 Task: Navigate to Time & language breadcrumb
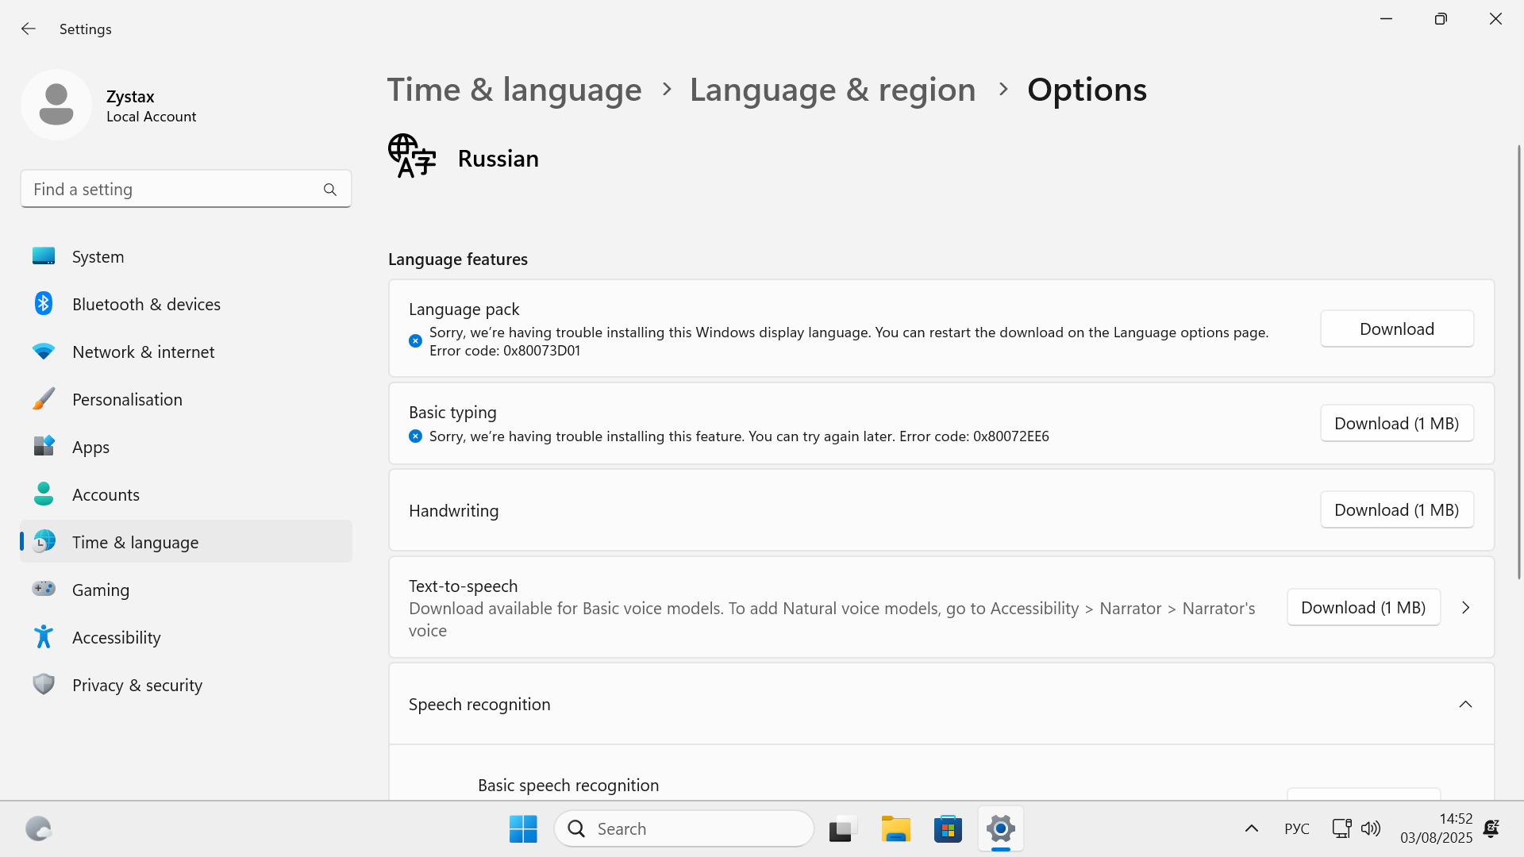(x=514, y=90)
